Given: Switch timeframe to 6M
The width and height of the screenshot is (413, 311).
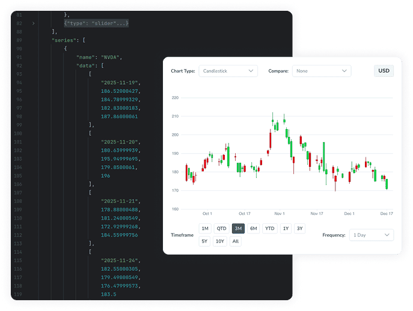Looking at the screenshot, I should (254, 228).
